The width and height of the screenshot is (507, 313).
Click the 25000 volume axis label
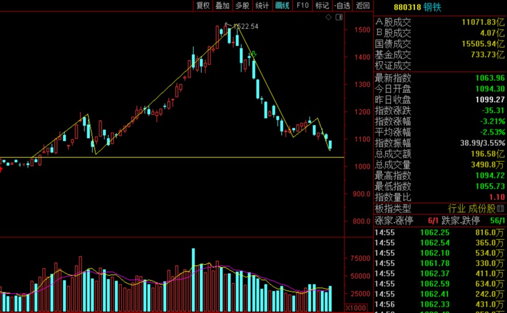pyautogui.click(x=360, y=294)
